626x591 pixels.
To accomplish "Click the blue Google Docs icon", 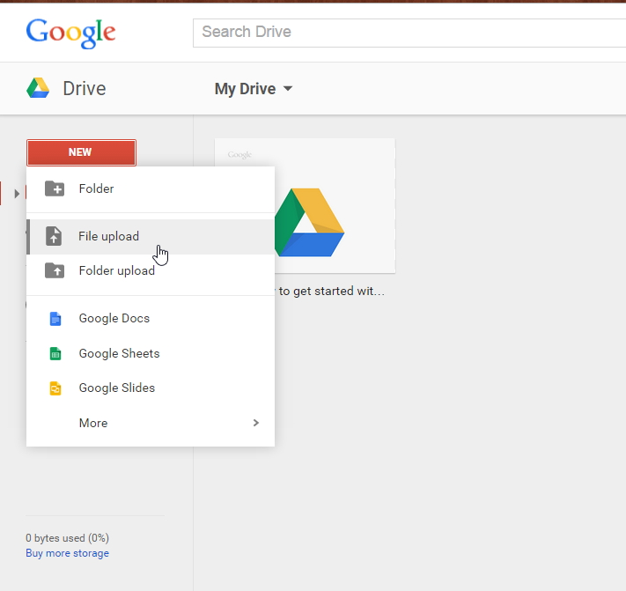I will (x=55, y=319).
